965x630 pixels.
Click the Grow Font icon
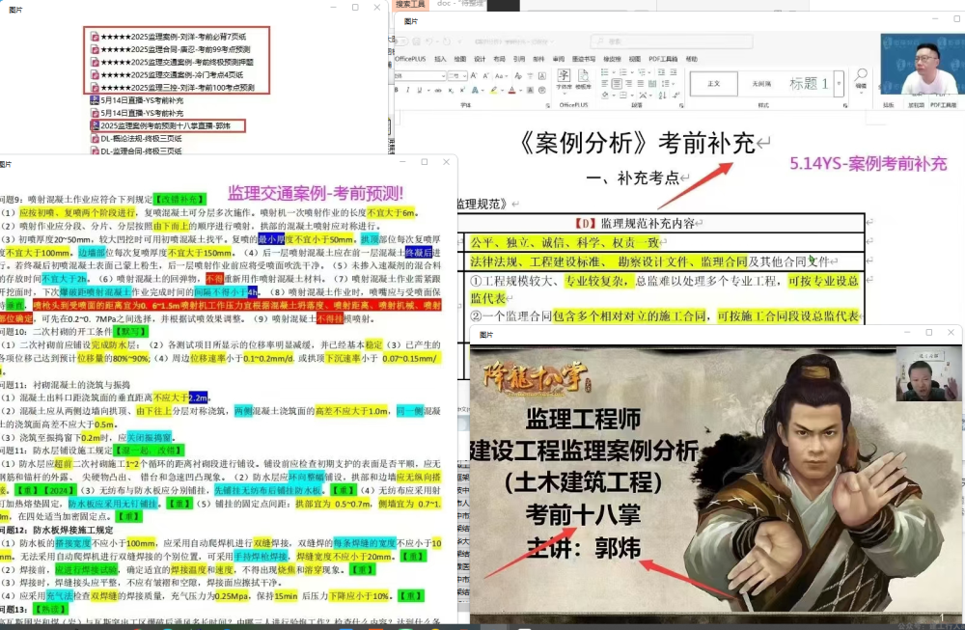[473, 75]
